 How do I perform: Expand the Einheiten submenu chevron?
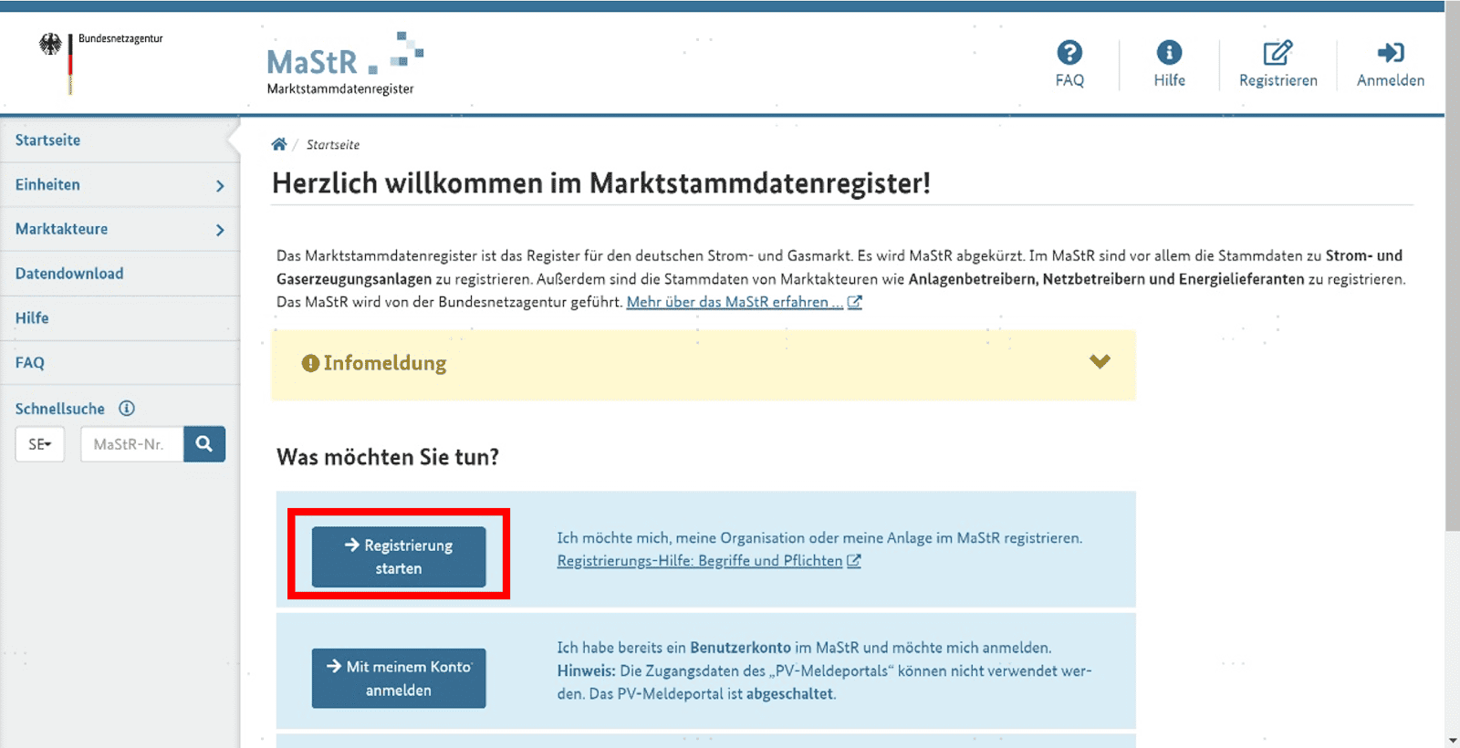pyautogui.click(x=220, y=185)
